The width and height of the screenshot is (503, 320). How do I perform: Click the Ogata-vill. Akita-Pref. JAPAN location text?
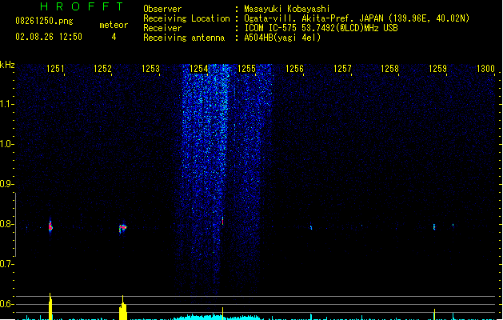click(357, 18)
